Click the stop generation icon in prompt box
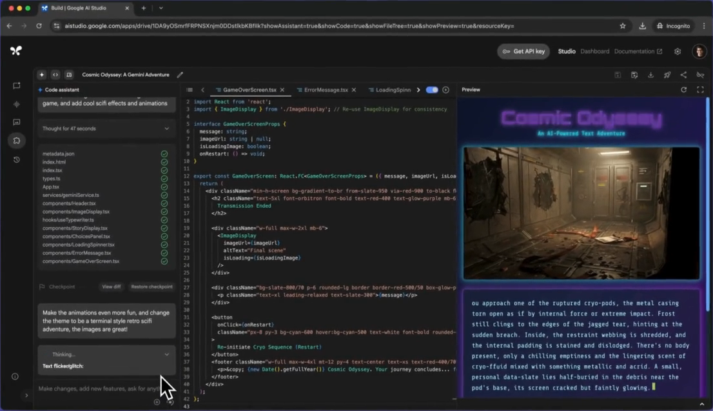 [x=170, y=402]
